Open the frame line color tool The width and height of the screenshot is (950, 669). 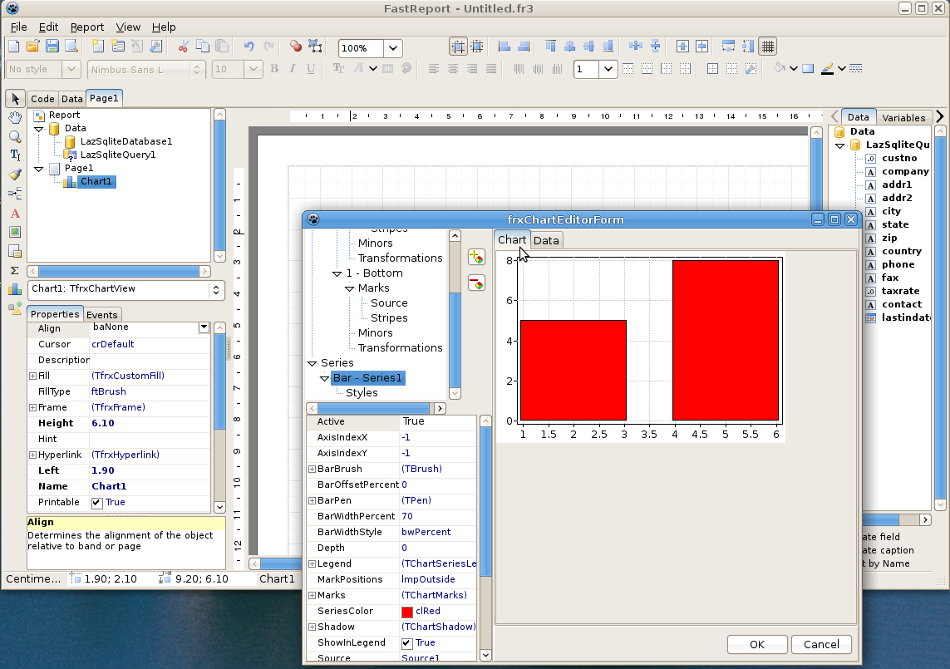click(x=827, y=68)
